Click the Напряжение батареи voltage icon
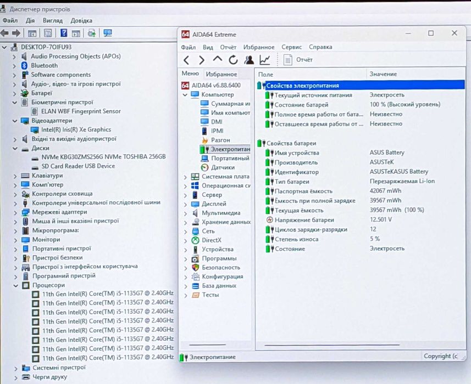Image resolution: width=471 pixels, height=384 pixels. (x=269, y=220)
